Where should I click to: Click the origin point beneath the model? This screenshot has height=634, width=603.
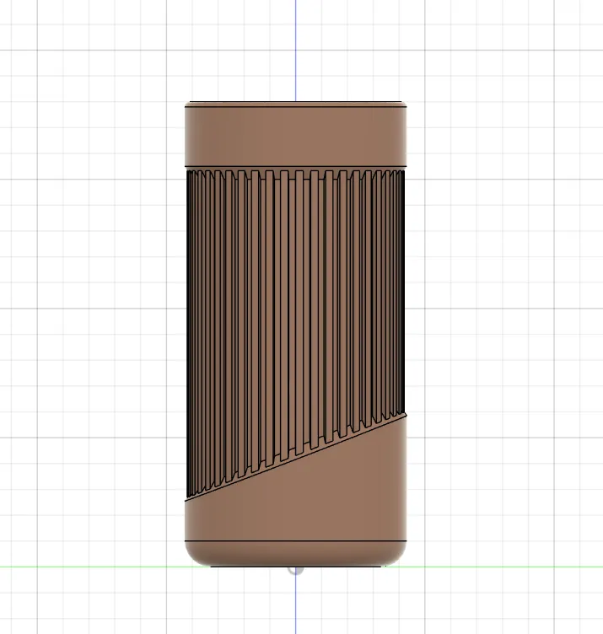tap(295, 570)
